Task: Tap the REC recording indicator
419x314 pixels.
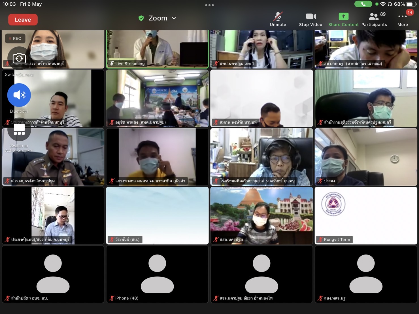Action: (15, 39)
